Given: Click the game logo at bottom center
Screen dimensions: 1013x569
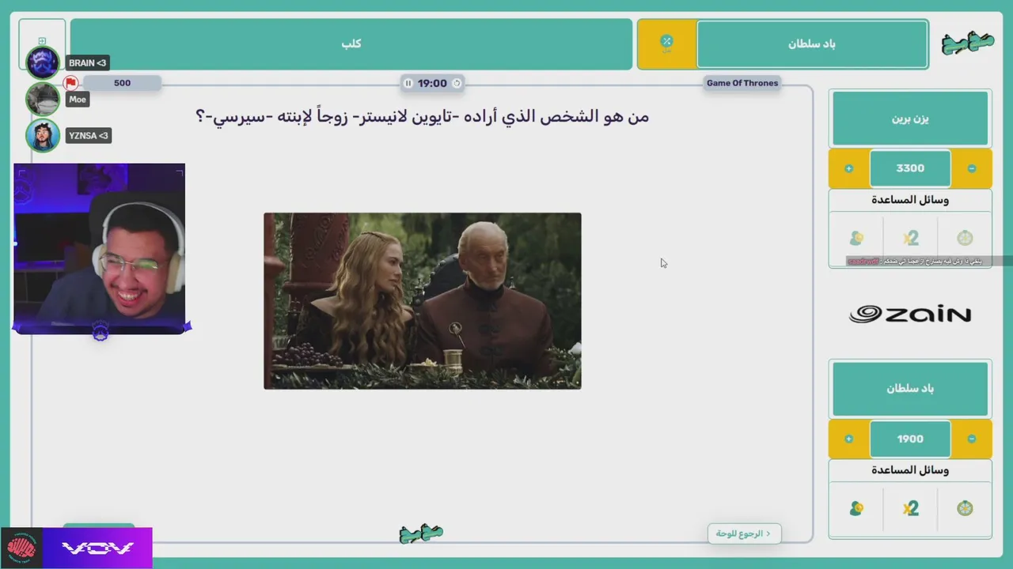Looking at the screenshot, I should 421,534.
